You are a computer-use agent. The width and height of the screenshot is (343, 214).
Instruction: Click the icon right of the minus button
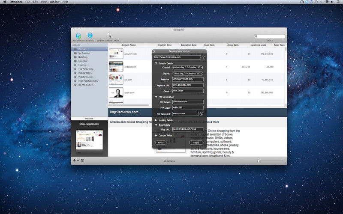pos(82,160)
